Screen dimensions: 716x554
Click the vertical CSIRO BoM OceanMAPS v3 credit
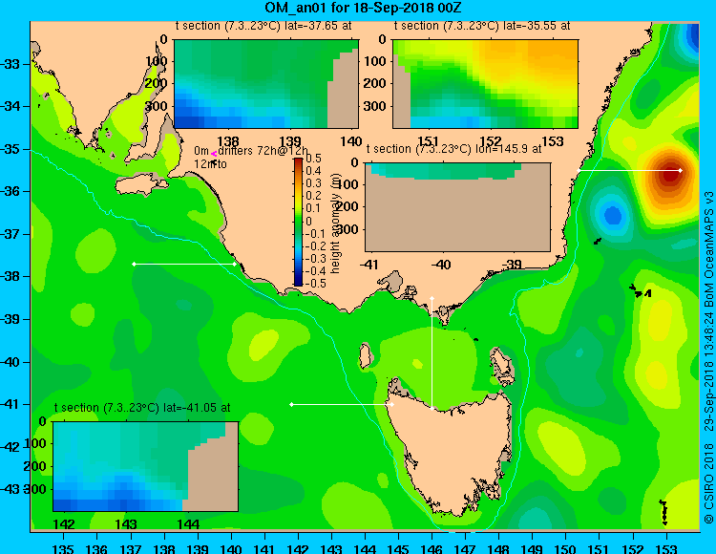coord(708,357)
